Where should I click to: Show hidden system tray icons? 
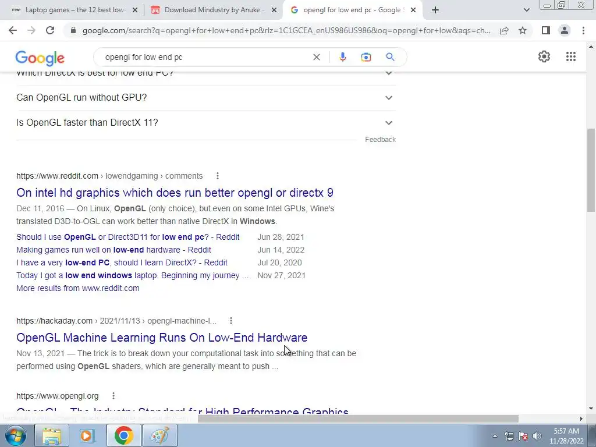pos(495,436)
